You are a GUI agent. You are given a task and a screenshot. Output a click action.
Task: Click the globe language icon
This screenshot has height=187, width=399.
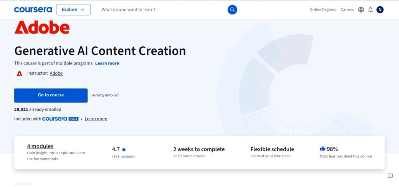pos(361,10)
